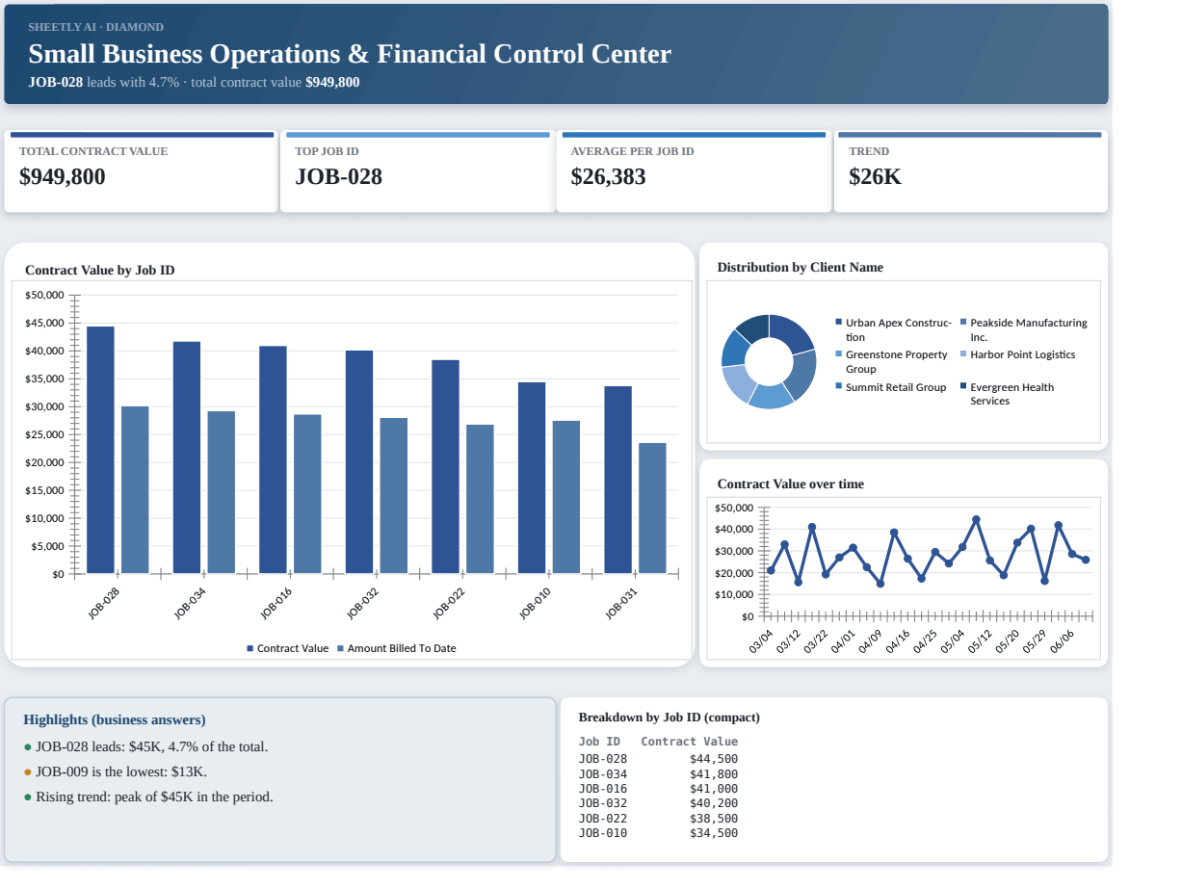Click the JOB-034 Contract Value bar

[187, 457]
